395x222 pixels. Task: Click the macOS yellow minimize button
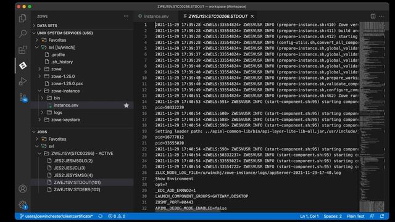[x=24, y=7]
